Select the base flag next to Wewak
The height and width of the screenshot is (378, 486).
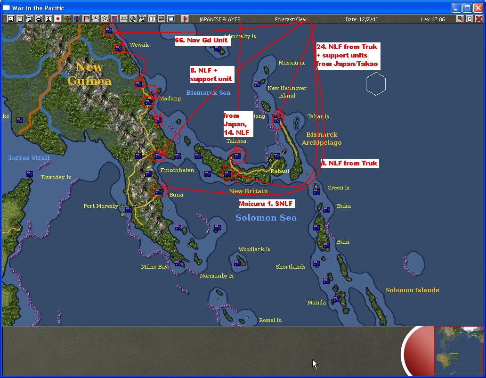pyautogui.click(x=119, y=48)
